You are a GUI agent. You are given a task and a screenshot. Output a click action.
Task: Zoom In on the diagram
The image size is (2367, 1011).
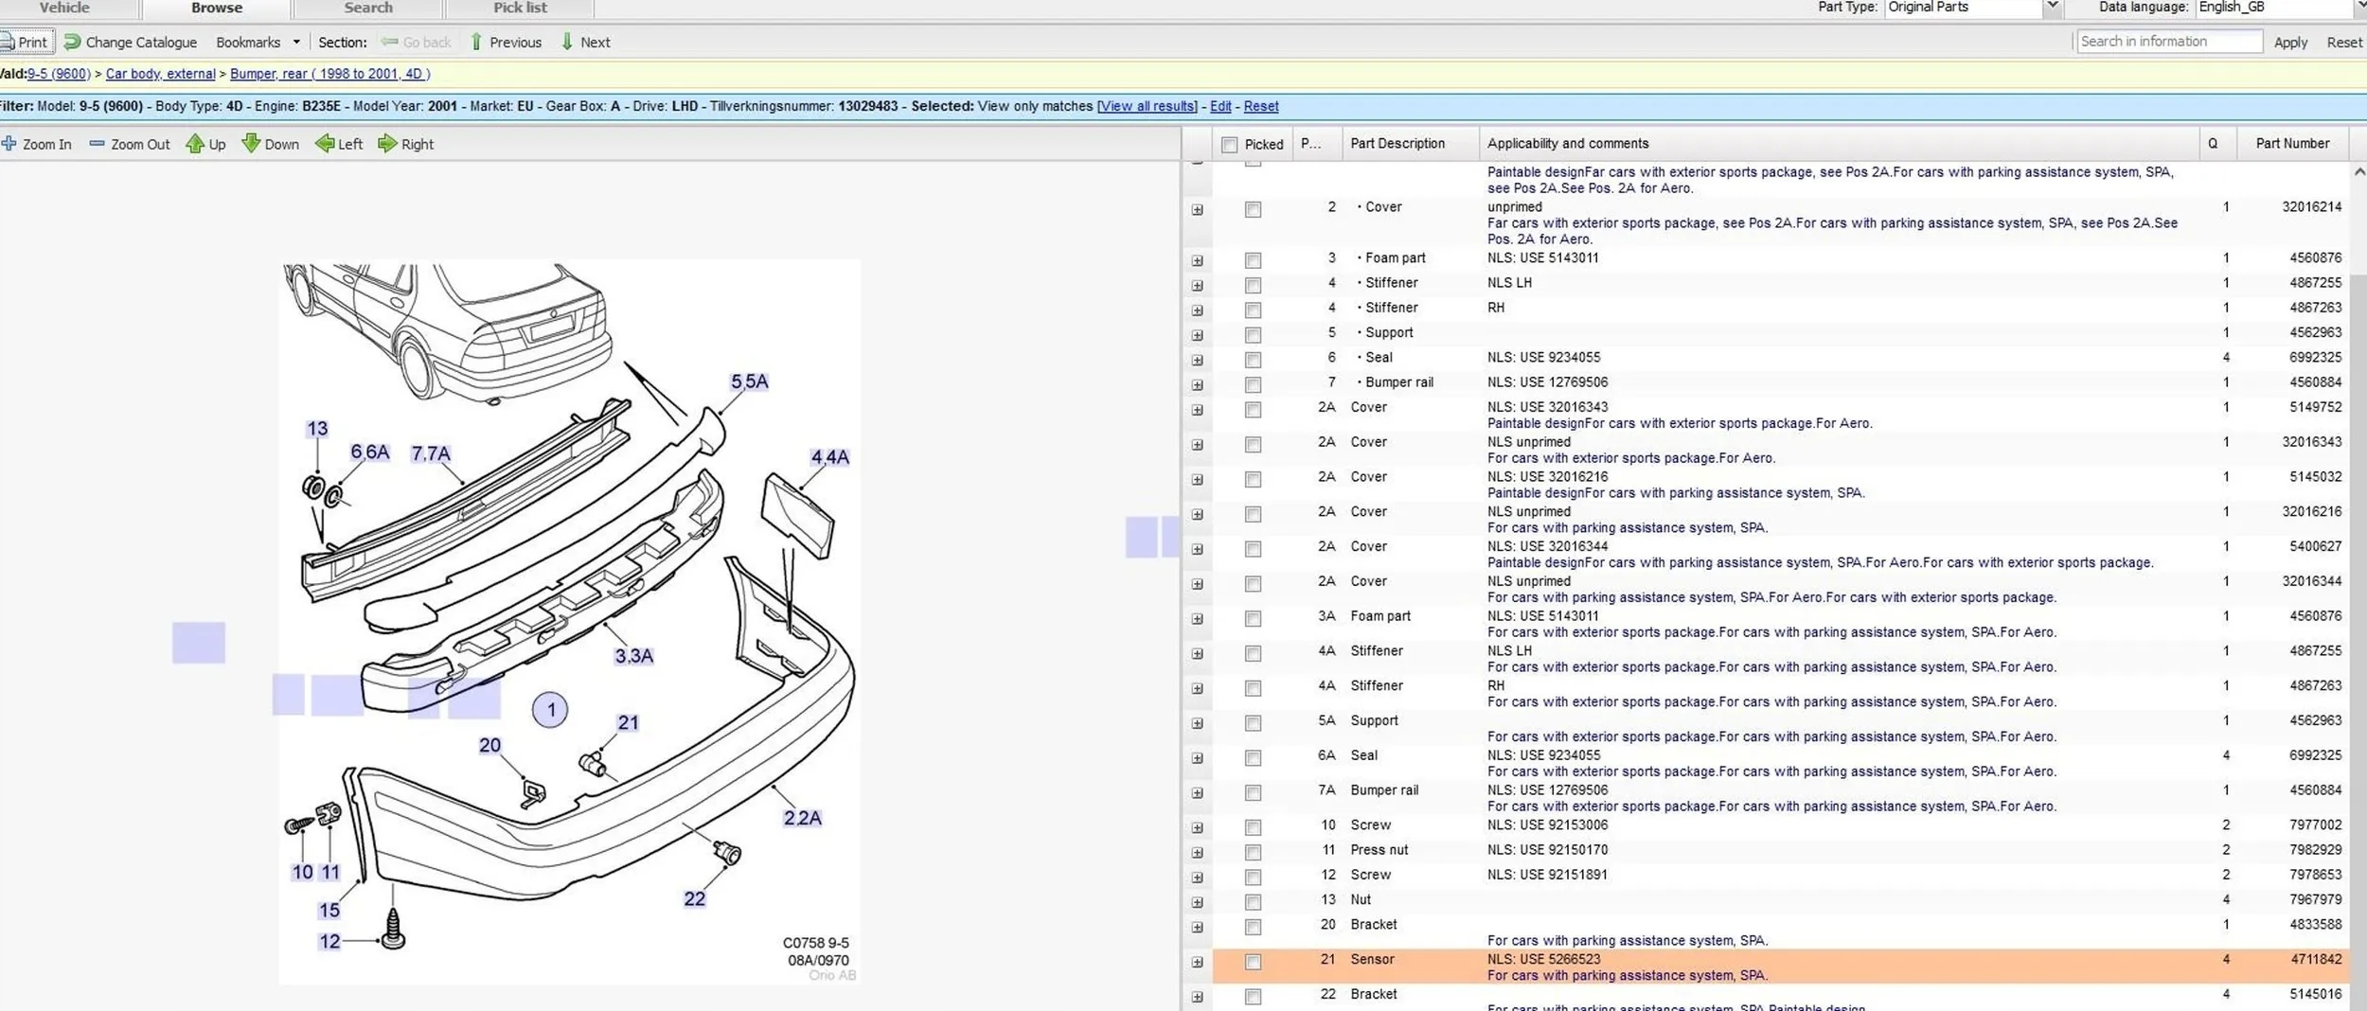click(x=9, y=144)
